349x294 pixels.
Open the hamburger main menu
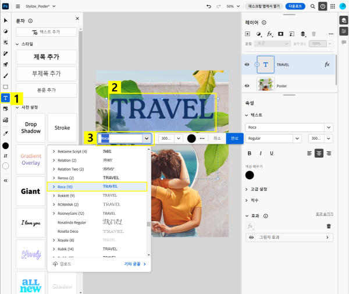(x=18, y=6)
